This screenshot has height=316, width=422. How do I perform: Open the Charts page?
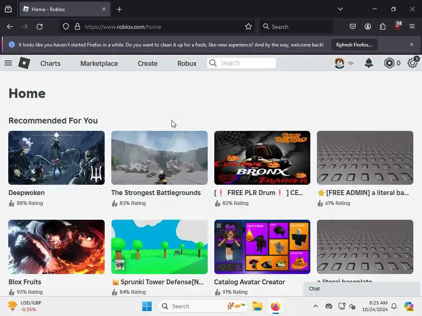pos(50,63)
